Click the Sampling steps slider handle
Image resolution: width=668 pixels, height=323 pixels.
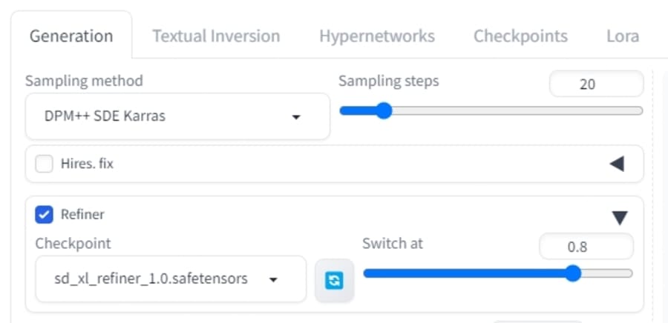click(x=384, y=111)
